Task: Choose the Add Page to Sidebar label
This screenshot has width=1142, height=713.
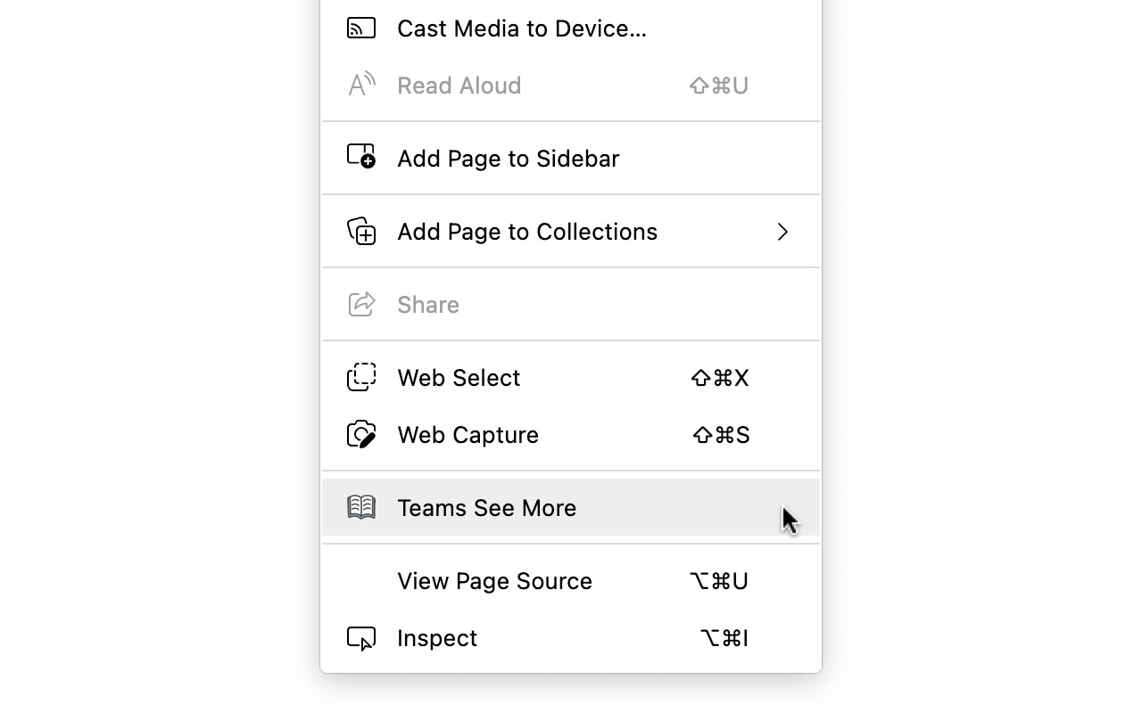Action: [508, 159]
